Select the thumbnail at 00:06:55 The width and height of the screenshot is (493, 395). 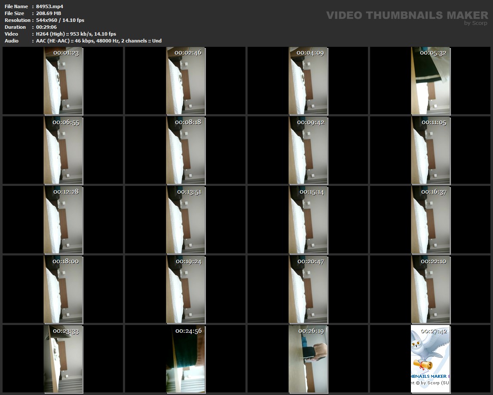point(63,150)
